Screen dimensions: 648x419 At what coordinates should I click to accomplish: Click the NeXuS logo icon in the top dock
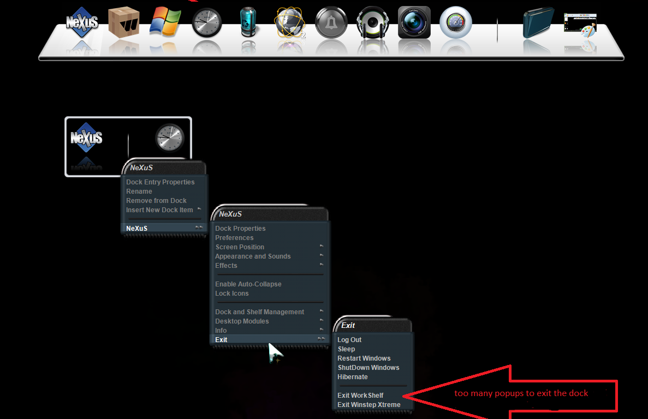(x=82, y=22)
